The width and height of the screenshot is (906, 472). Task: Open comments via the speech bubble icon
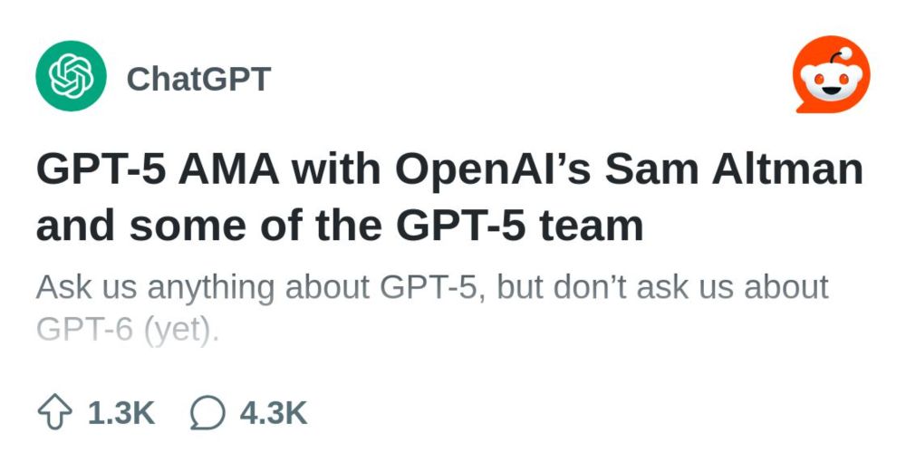(207, 412)
